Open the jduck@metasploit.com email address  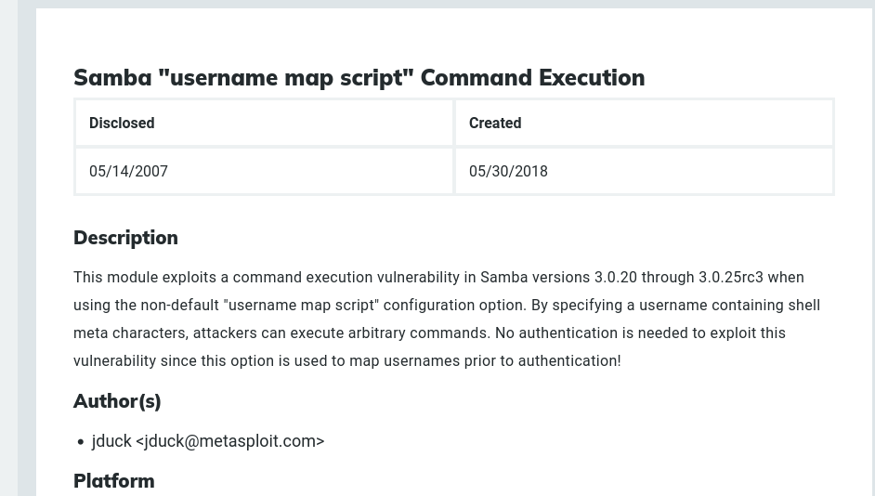coord(229,441)
